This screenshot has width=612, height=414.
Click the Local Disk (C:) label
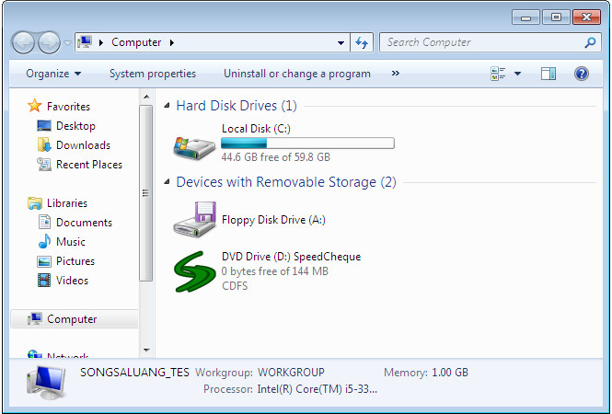pyautogui.click(x=256, y=129)
